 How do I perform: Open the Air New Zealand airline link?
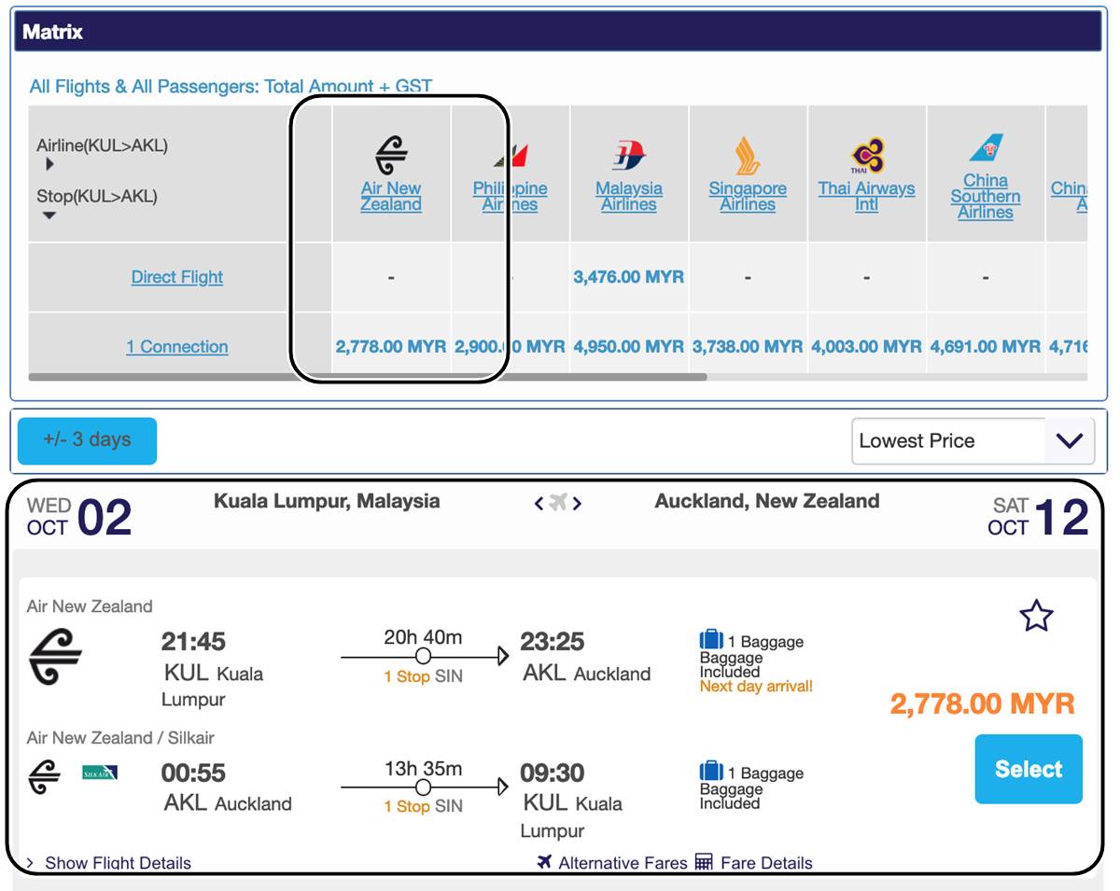point(391,196)
